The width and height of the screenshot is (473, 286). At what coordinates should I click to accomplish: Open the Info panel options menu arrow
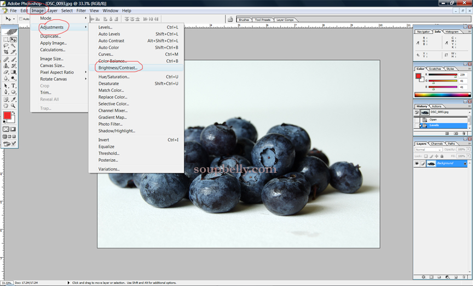(469, 31)
